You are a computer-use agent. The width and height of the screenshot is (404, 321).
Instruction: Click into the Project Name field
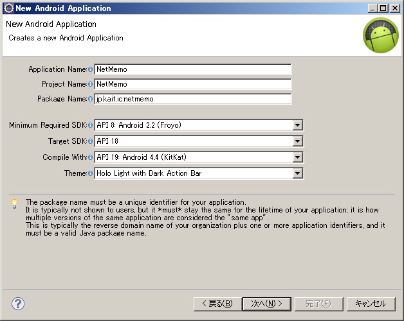[x=193, y=84]
